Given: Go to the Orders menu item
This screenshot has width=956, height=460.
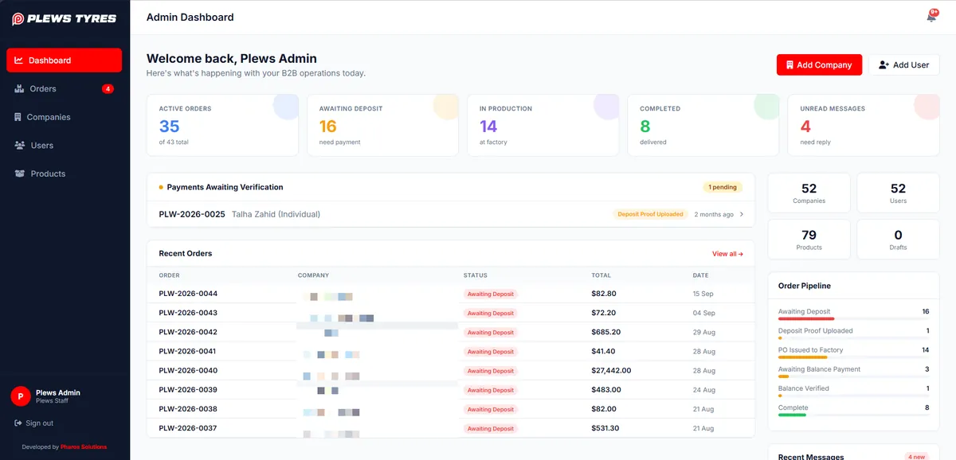Looking at the screenshot, I should coord(64,89).
